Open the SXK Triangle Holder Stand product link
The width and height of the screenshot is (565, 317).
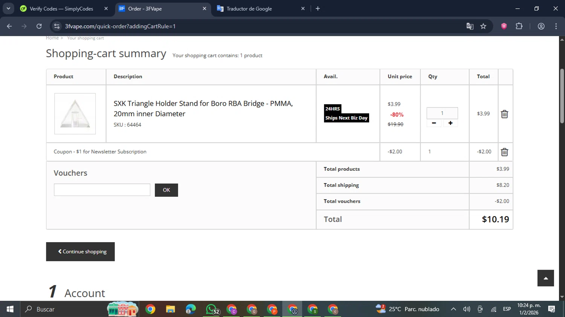(203, 108)
